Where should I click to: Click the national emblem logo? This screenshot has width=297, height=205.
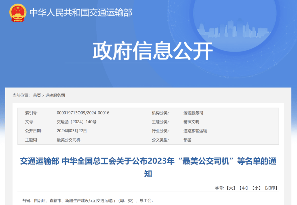[x=17, y=12]
